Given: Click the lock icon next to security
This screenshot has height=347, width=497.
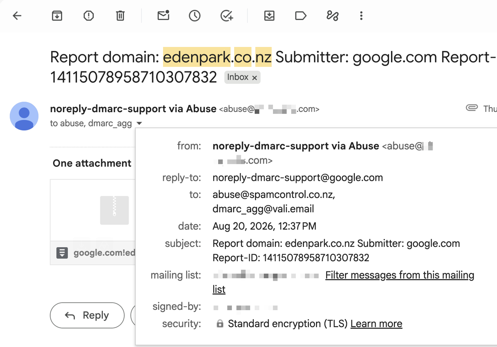Looking at the screenshot, I should pos(220,324).
